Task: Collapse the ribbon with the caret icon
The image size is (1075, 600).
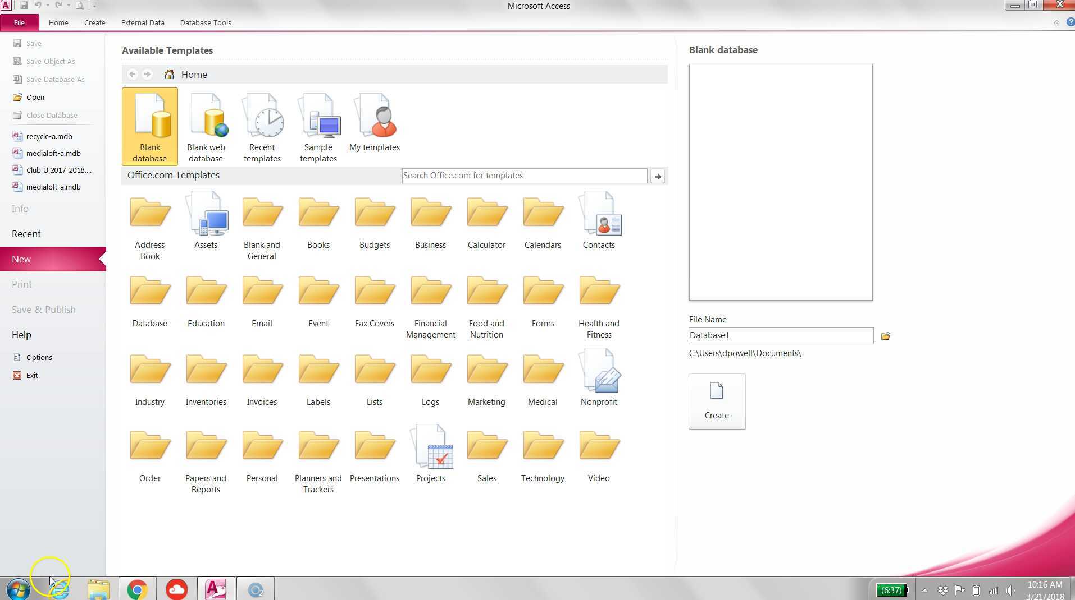Action: pyautogui.click(x=1056, y=22)
